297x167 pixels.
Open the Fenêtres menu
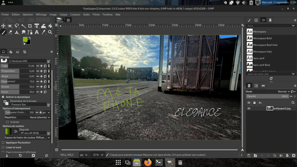pos(107,14)
